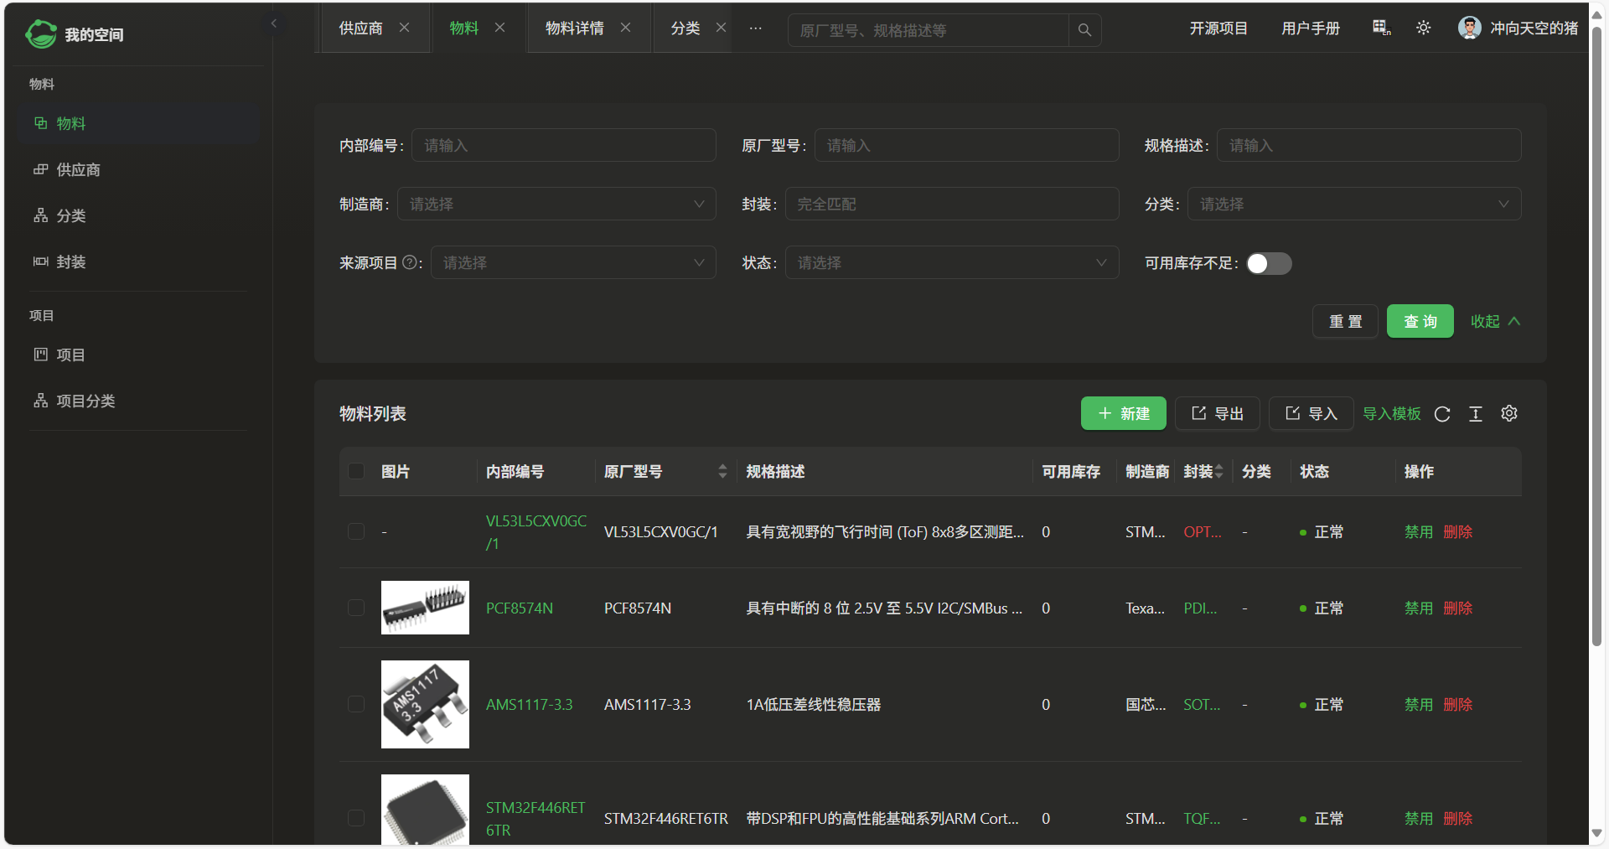Click the 来源项目 help question icon

410,262
